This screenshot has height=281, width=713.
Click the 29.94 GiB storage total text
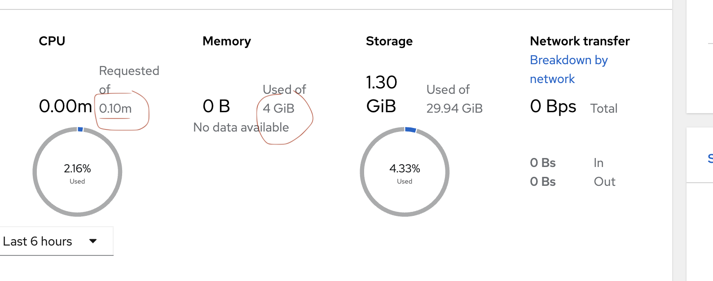(454, 109)
